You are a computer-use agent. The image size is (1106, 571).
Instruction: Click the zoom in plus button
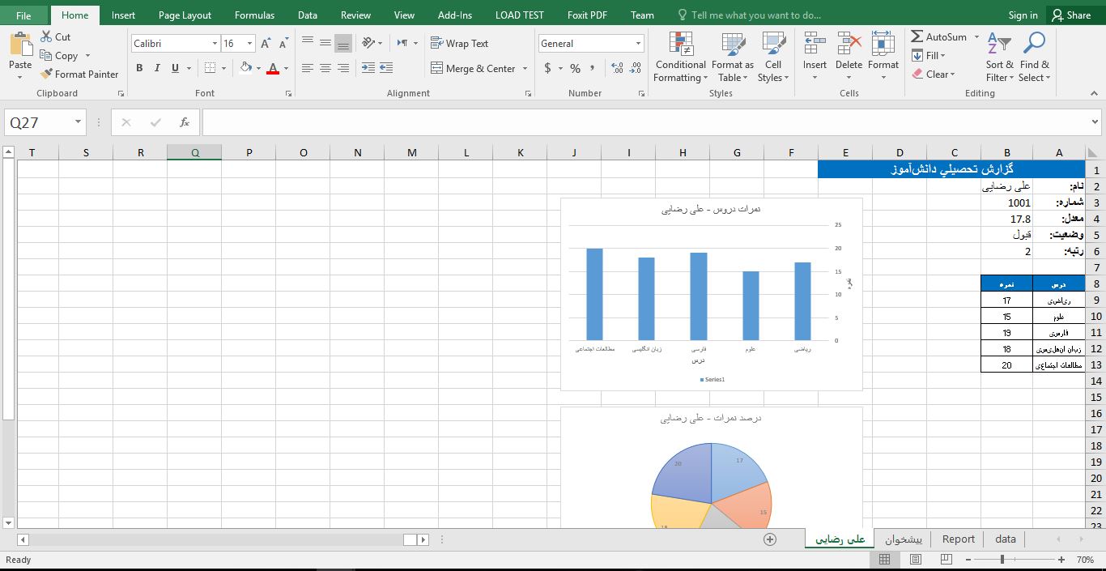click(x=1061, y=560)
